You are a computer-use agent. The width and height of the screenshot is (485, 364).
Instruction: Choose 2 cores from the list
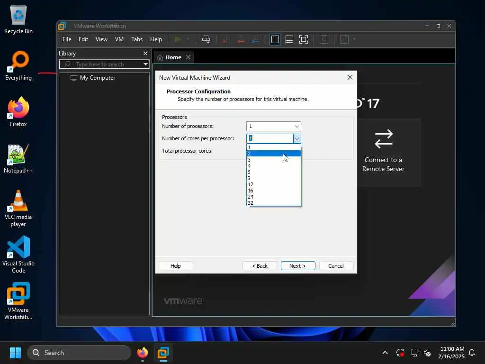click(273, 154)
